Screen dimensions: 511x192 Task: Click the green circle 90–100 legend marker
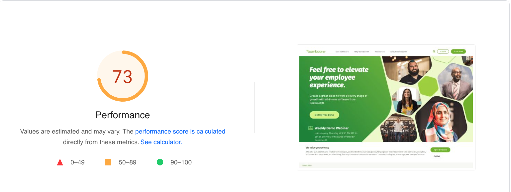[160, 162]
